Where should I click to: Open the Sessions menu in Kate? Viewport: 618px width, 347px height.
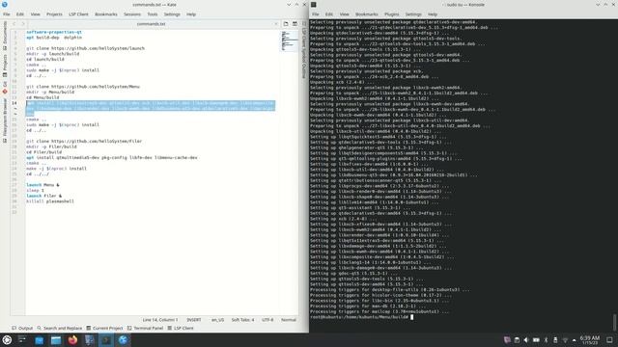[132, 14]
